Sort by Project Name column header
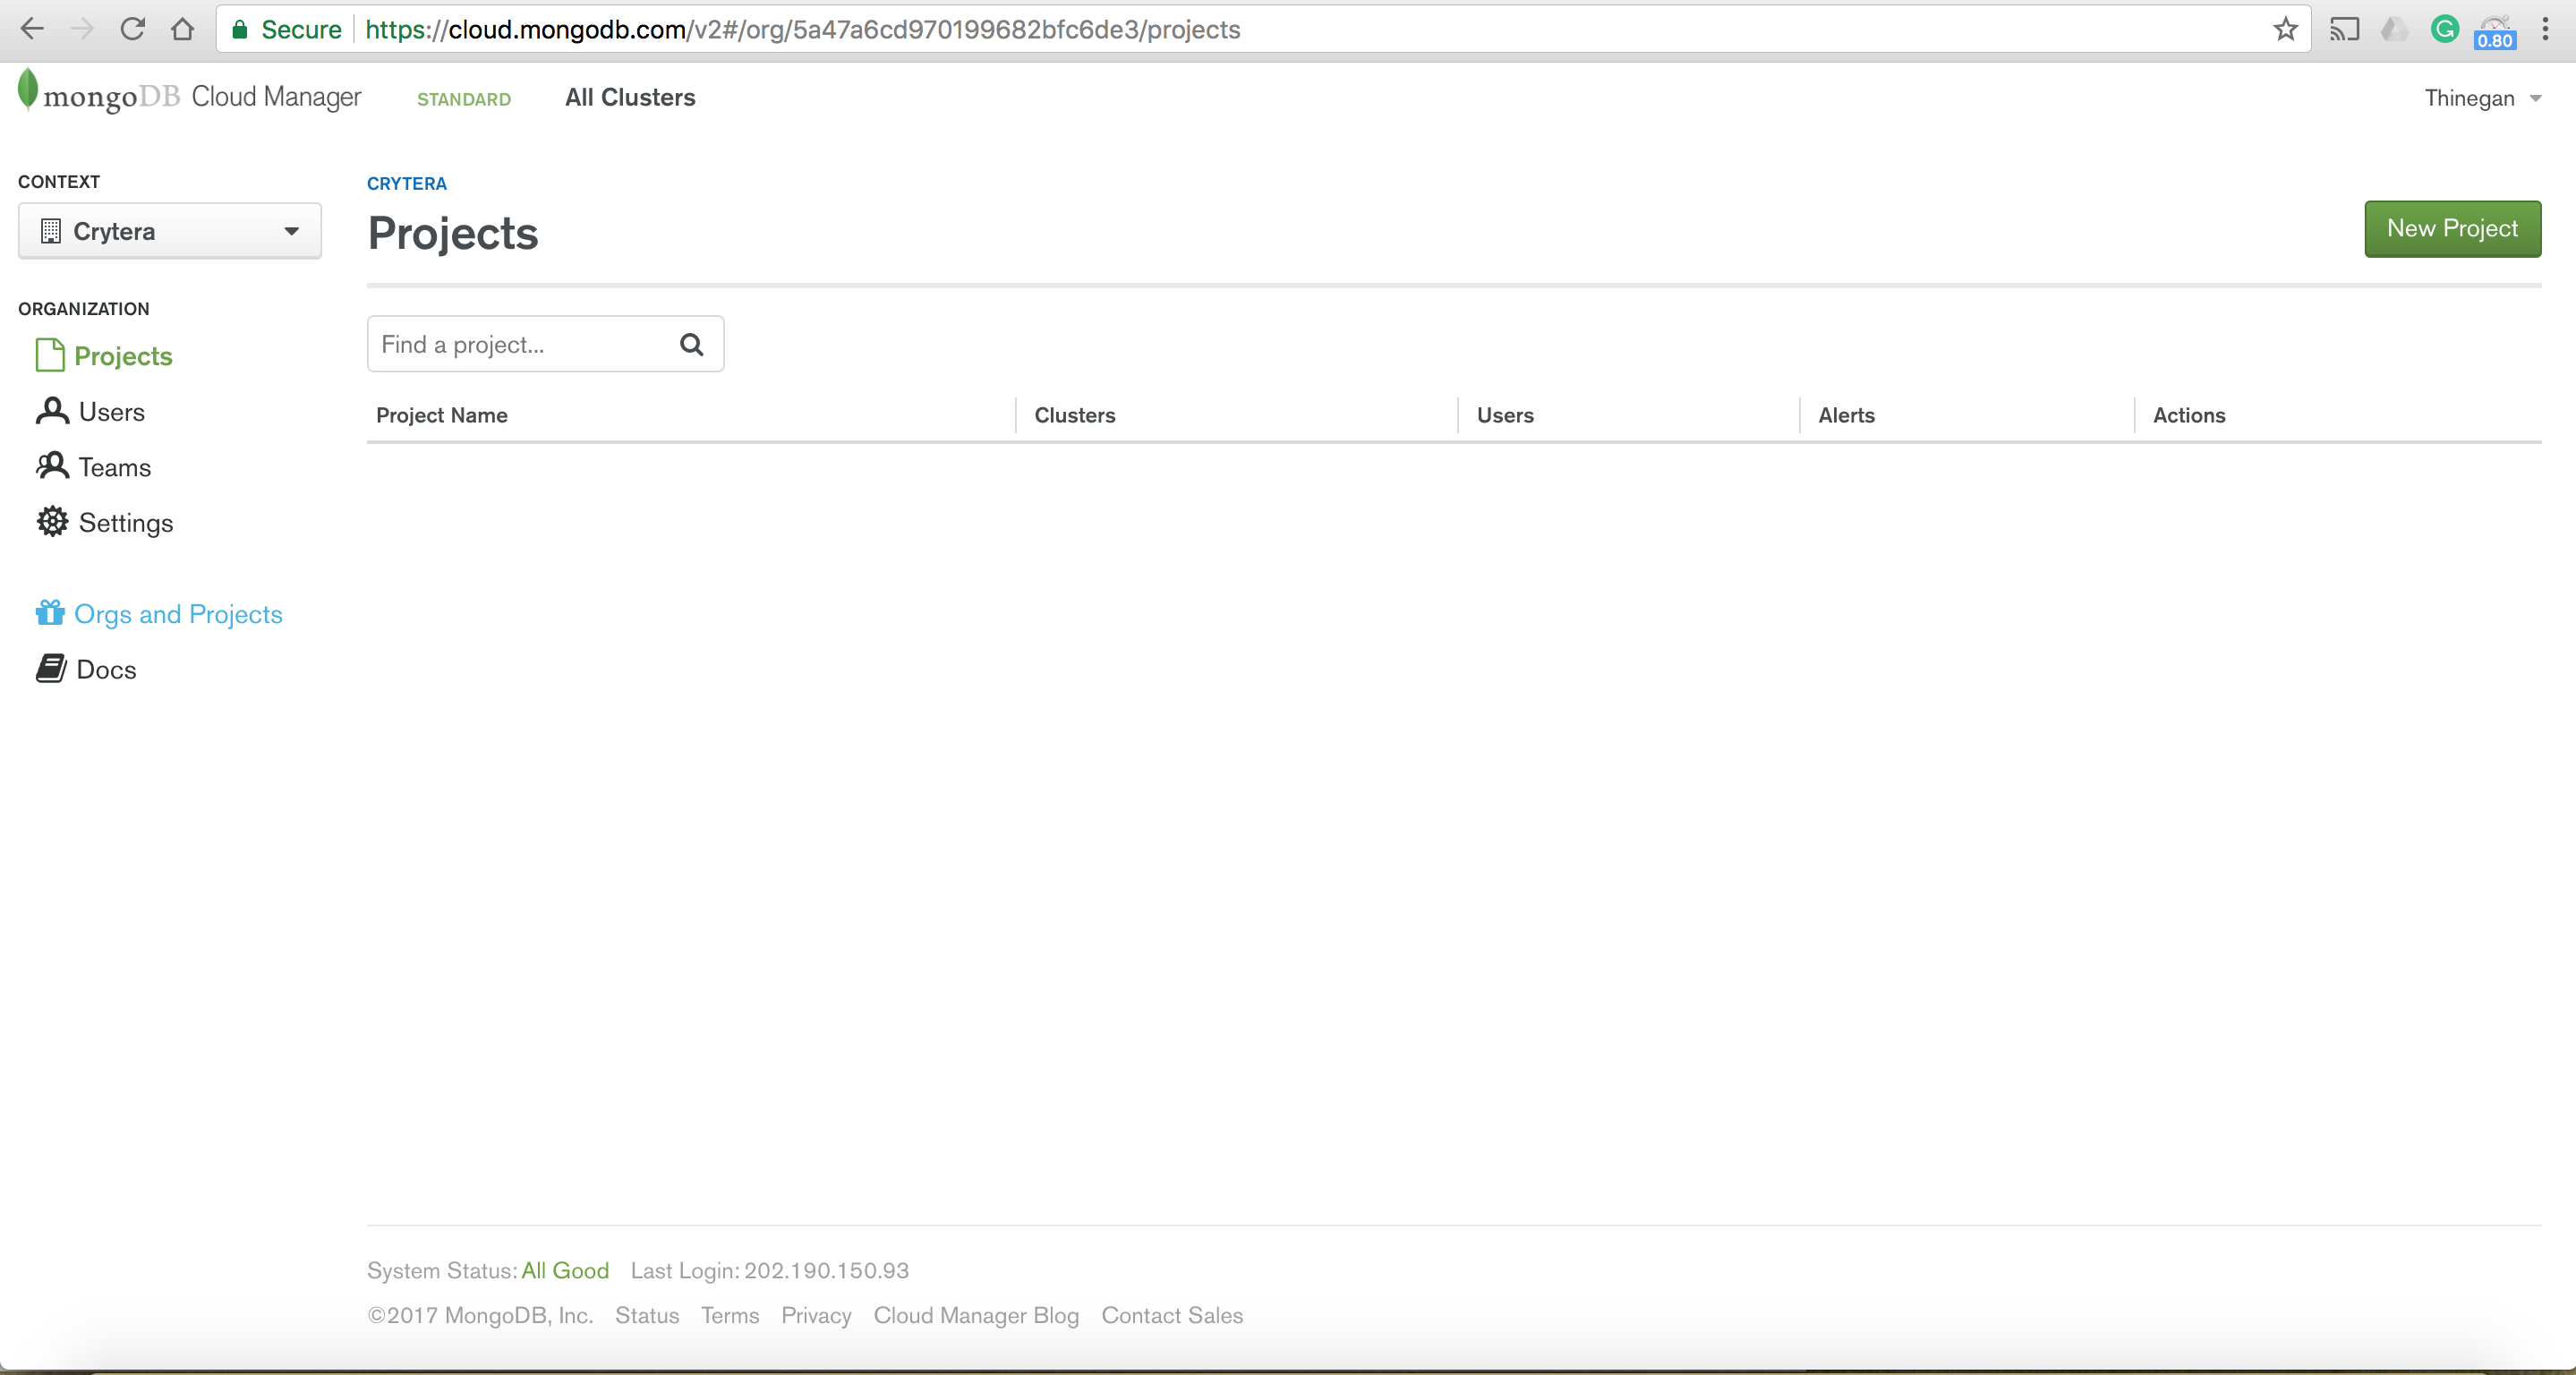The width and height of the screenshot is (2576, 1375). 441,415
